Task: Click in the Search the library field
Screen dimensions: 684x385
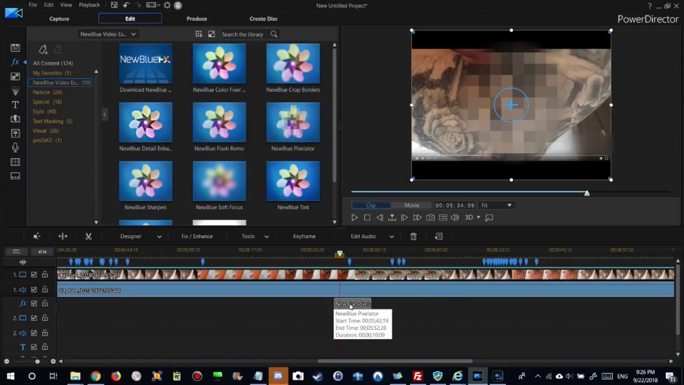Action: coord(244,34)
